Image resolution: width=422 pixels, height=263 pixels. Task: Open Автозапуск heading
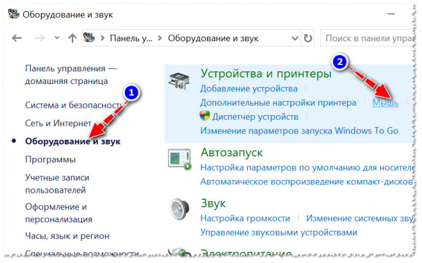232,153
